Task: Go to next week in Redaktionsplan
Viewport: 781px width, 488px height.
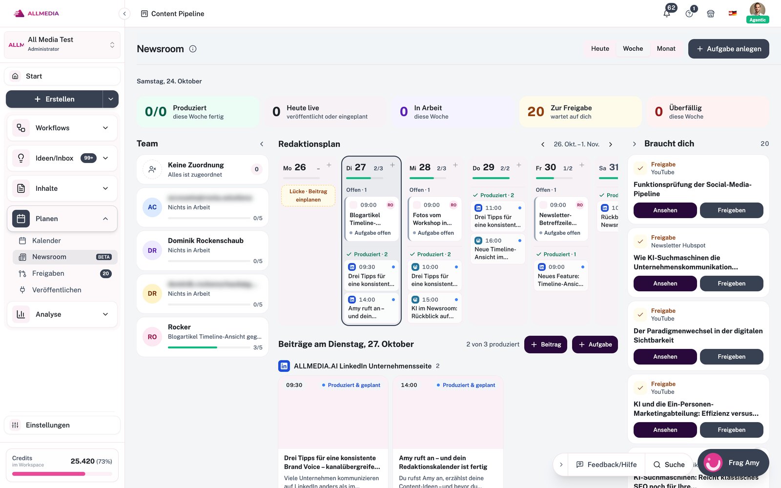Action: click(611, 144)
